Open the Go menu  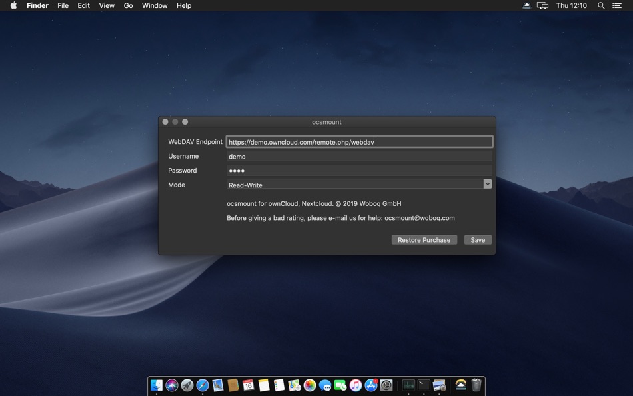point(128,5)
